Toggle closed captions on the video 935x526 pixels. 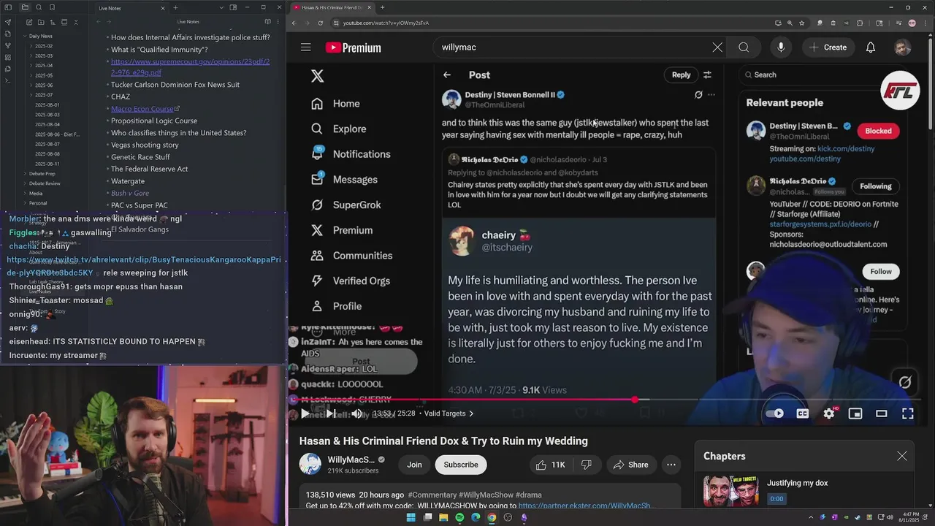803,413
